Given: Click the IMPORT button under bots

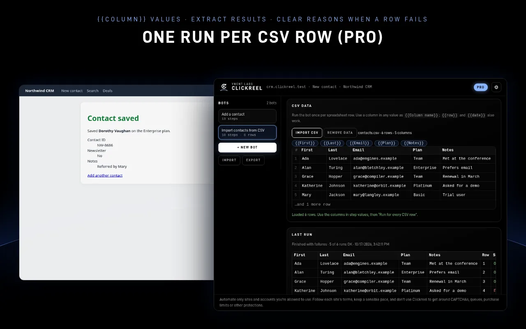Looking at the screenshot, I should [x=229, y=160].
